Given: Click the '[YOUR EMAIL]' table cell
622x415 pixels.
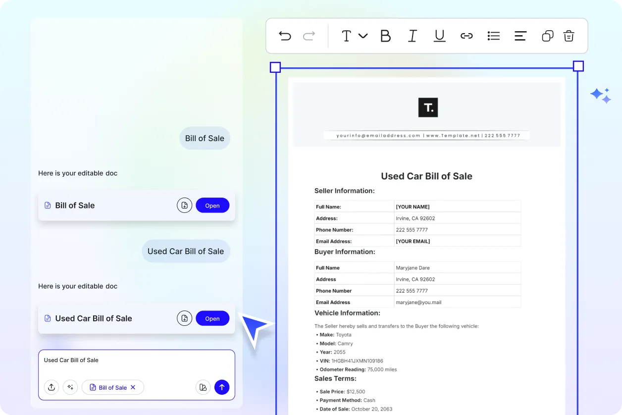Looking at the screenshot, I should (x=457, y=241).
